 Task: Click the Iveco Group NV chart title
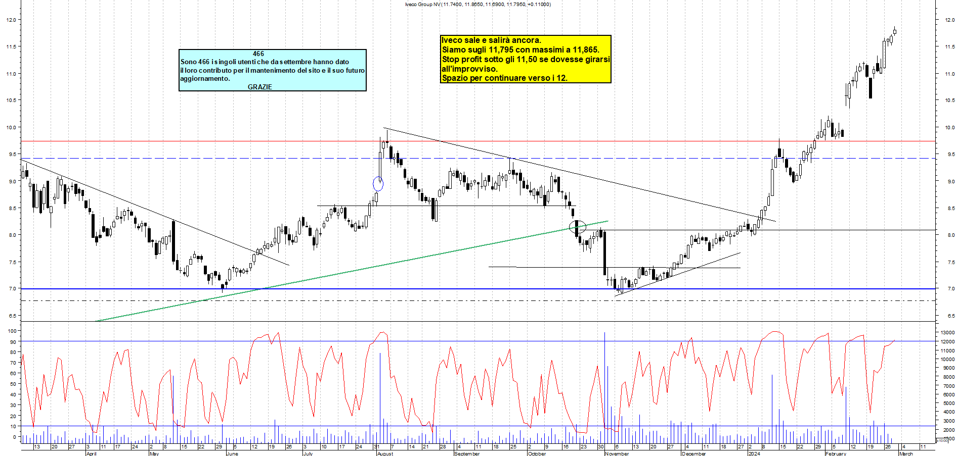click(x=478, y=5)
